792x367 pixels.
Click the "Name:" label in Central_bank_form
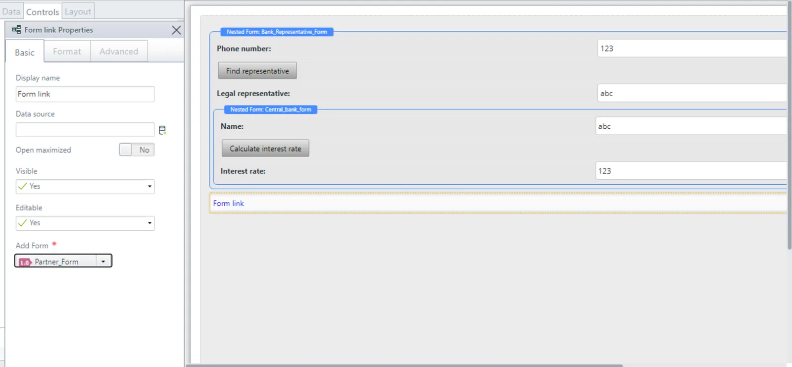click(232, 126)
